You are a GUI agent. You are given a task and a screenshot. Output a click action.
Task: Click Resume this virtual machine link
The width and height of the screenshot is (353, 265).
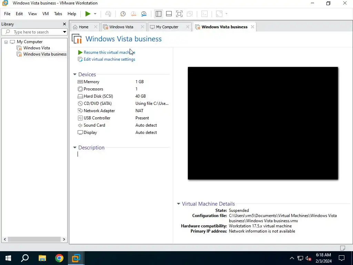tap(109, 52)
